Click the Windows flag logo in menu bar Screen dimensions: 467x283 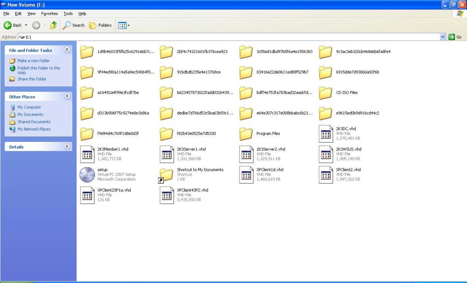pyautogui.click(x=460, y=14)
